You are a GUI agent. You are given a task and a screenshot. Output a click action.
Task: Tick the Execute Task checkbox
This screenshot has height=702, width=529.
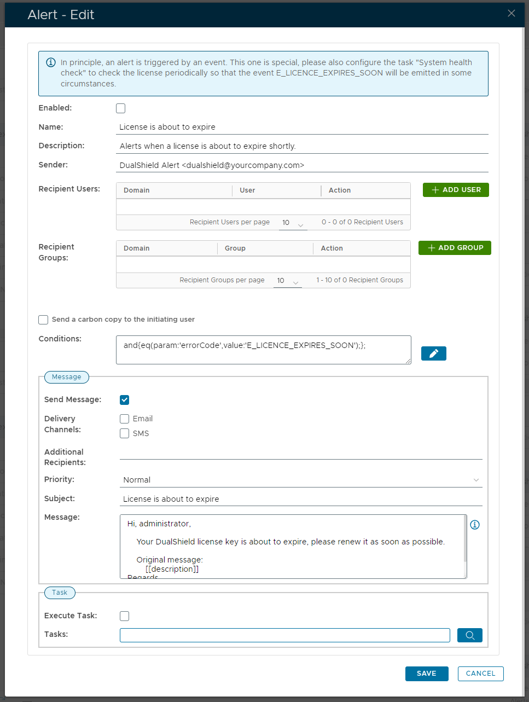tap(125, 616)
